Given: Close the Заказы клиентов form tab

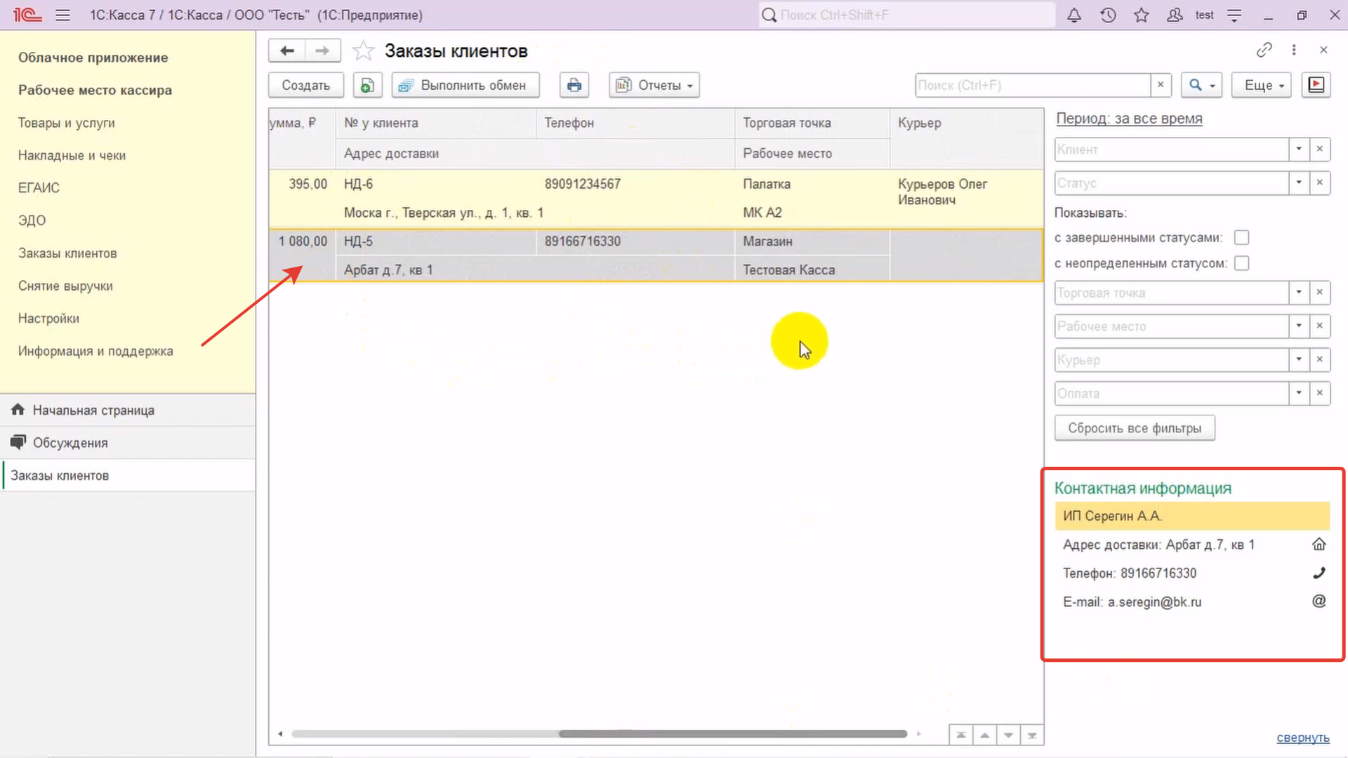Looking at the screenshot, I should 1323,50.
